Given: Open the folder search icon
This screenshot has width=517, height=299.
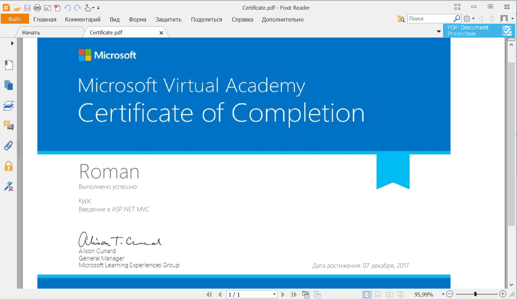Looking at the screenshot, I should pyautogui.click(x=401, y=19).
